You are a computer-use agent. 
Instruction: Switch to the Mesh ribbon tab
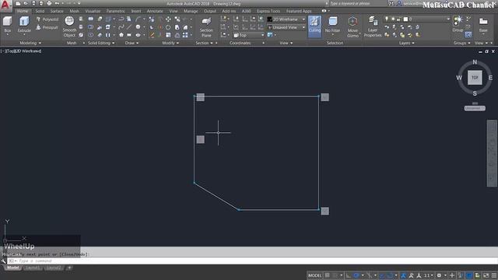pyautogui.click(x=74, y=11)
